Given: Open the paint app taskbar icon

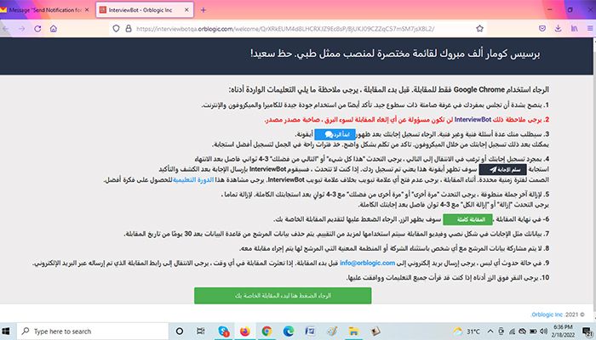Looking at the screenshot, I should pos(332,331).
